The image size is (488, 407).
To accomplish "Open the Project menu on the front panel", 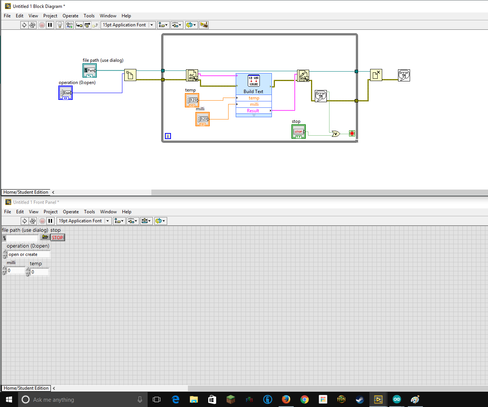I will (x=50, y=212).
